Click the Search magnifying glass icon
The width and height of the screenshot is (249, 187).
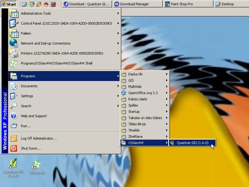[14, 106]
